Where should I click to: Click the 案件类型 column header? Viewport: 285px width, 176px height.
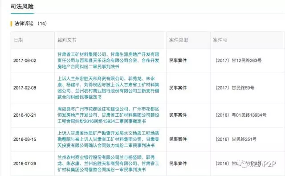(179, 40)
